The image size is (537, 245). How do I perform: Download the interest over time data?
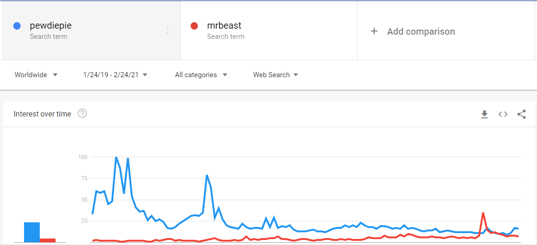pos(484,114)
